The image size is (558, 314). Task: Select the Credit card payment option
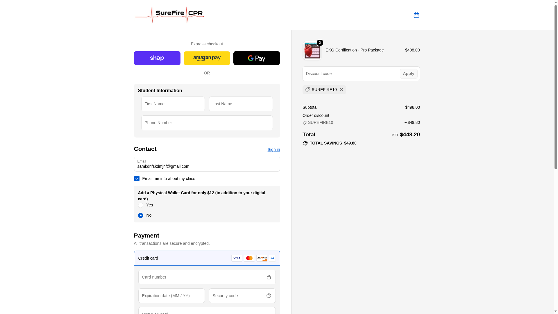tap(207, 258)
